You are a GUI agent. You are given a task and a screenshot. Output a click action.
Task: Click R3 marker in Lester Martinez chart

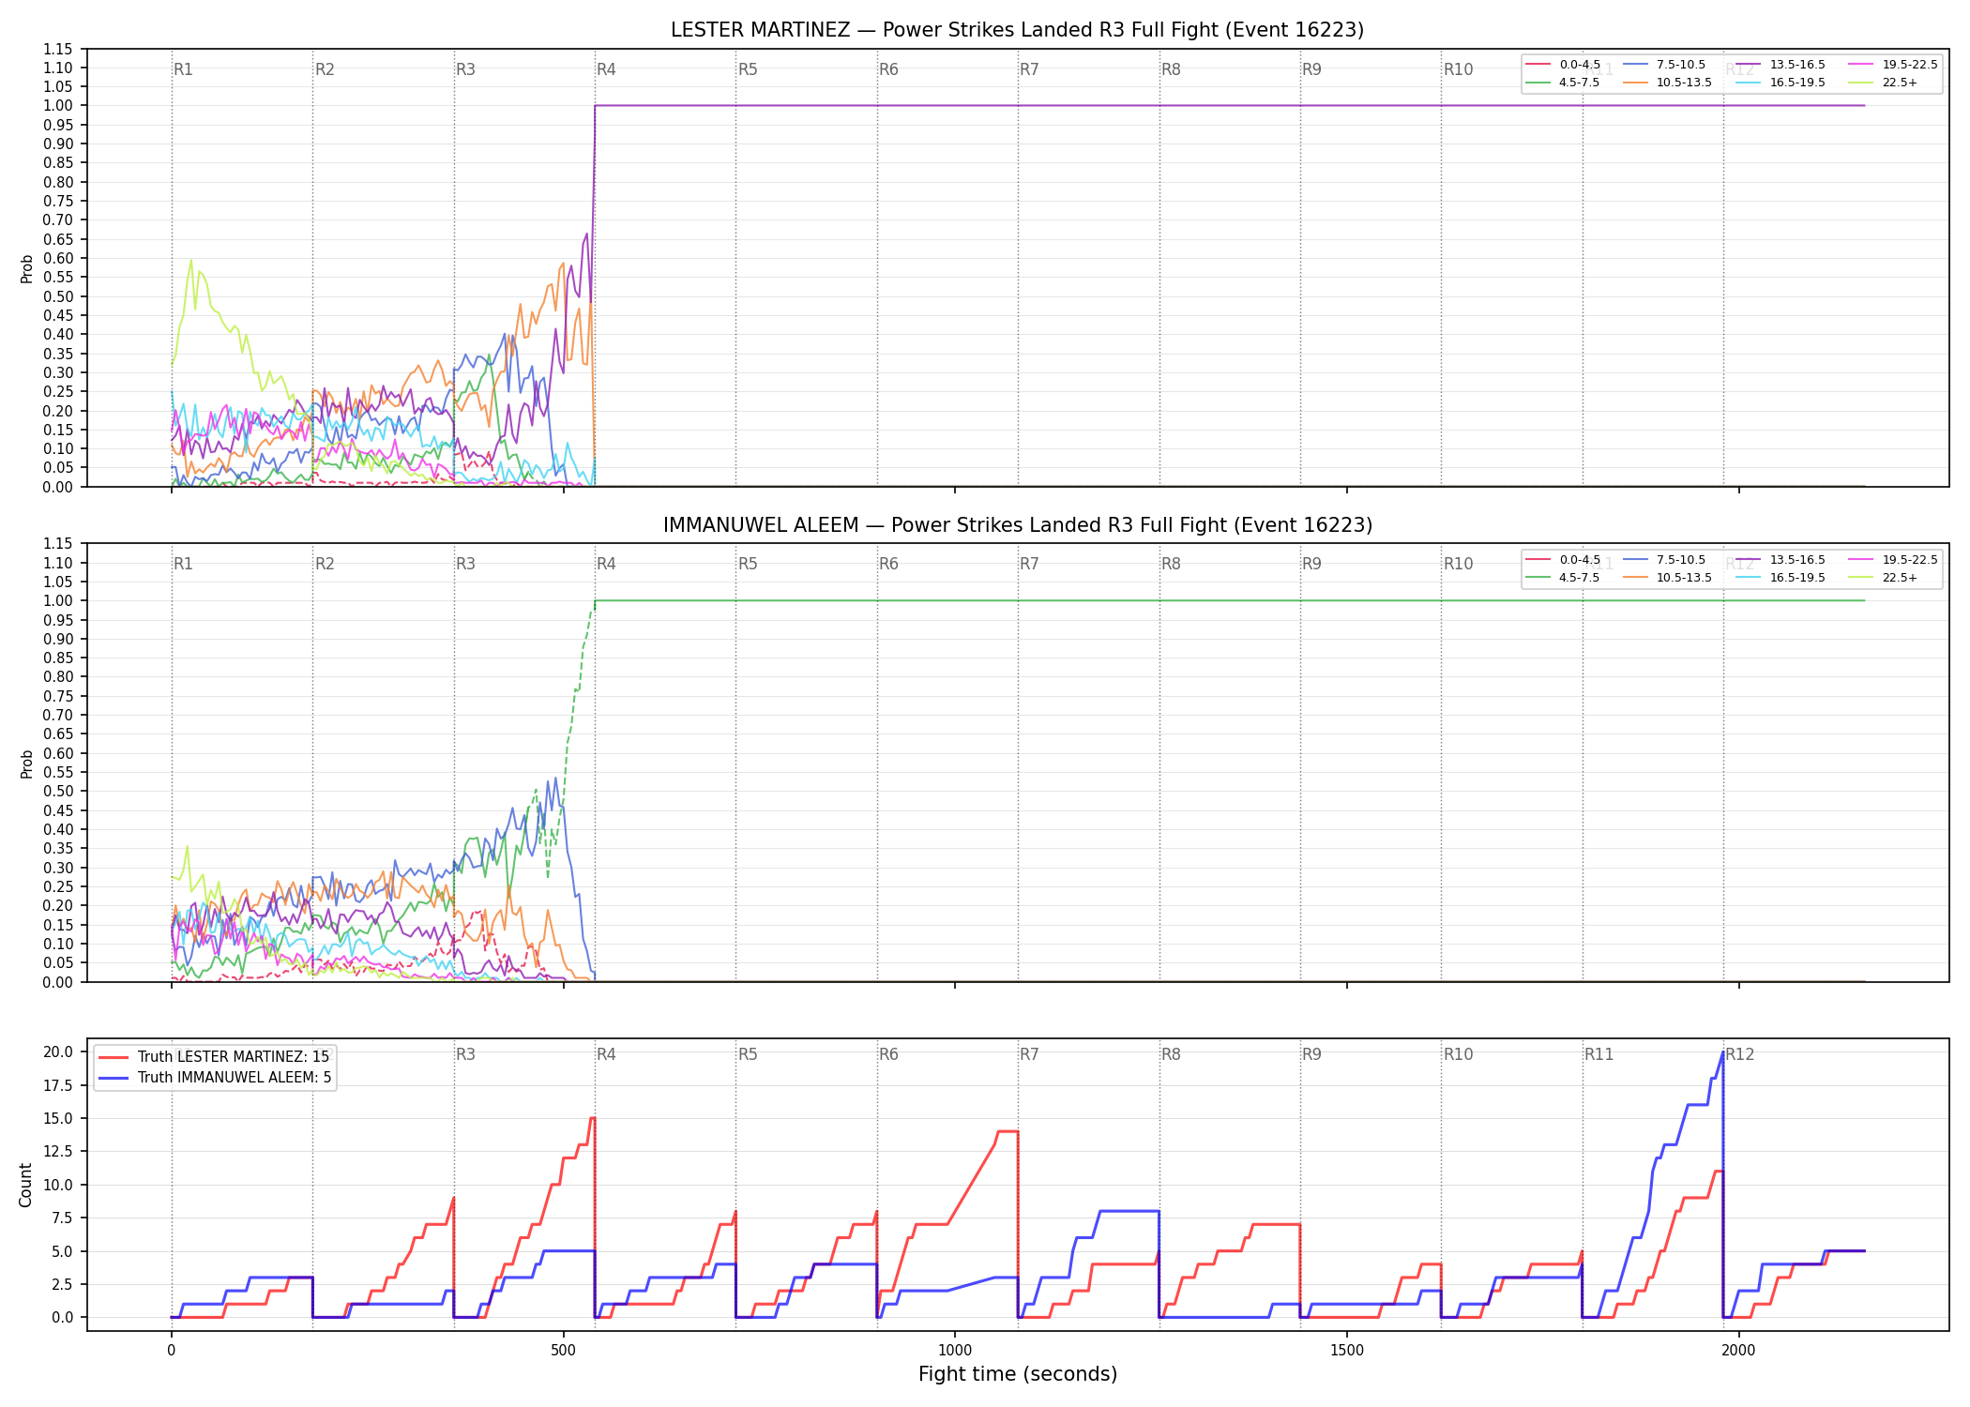466,69
